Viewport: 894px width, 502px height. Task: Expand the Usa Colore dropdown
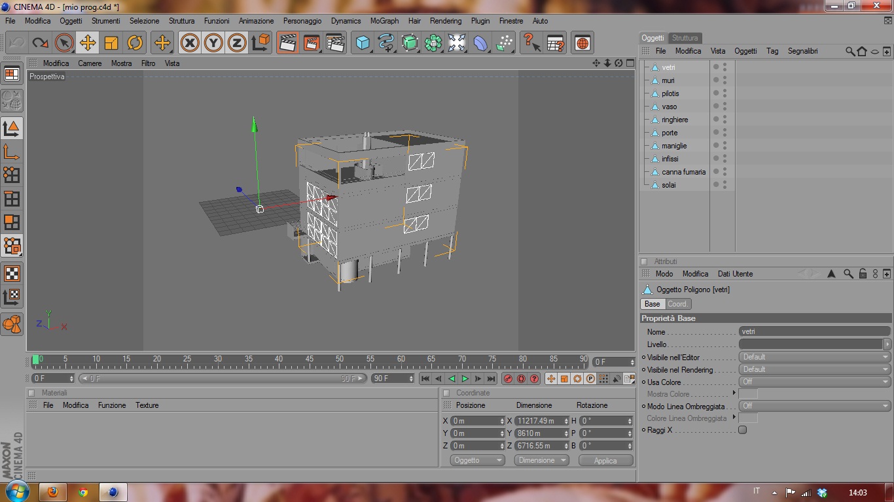click(814, 382)
